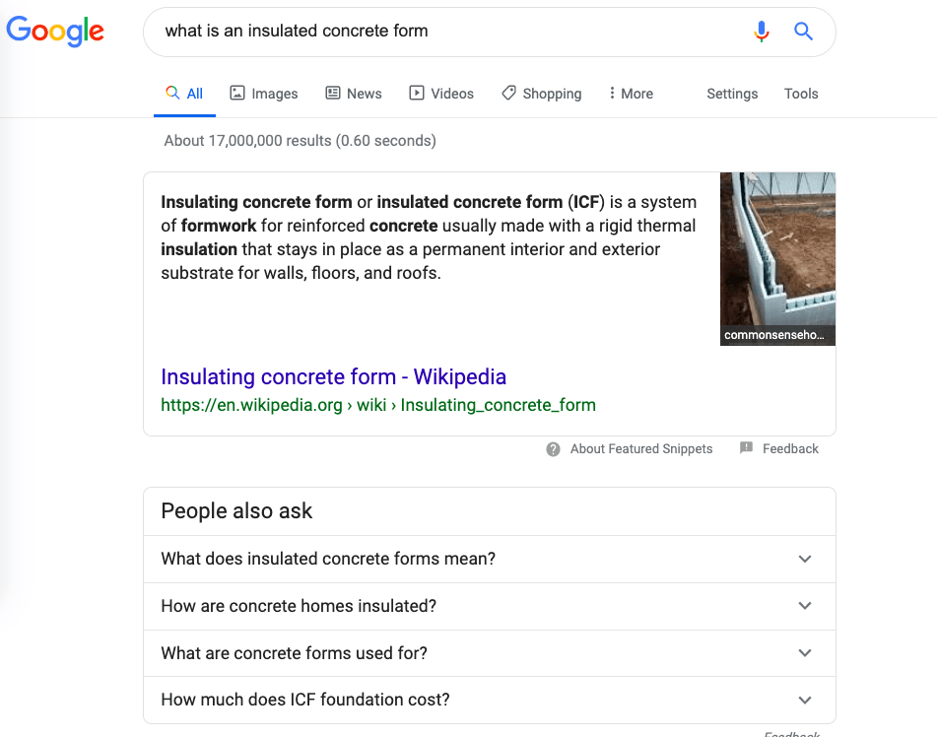The width and height of the screenshot is (937, 737).
Task: Open the More menu
Action: click(x=631, y=94)
